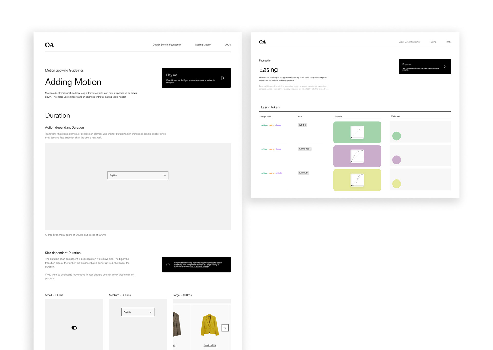Open the 'See all duration tokens' link
Viewport: 493px width, 350px height.
[199, 267]
